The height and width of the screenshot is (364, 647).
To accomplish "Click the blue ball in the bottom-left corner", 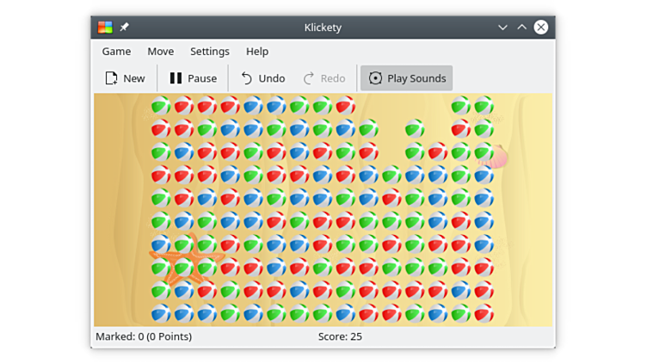I will tap(161, 313).
